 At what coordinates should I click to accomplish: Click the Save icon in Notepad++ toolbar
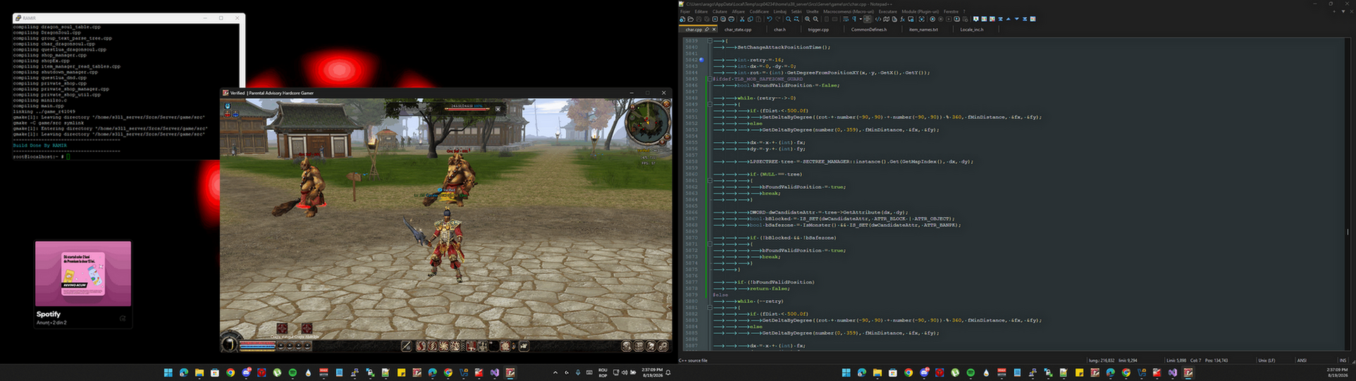click(698, 19)
